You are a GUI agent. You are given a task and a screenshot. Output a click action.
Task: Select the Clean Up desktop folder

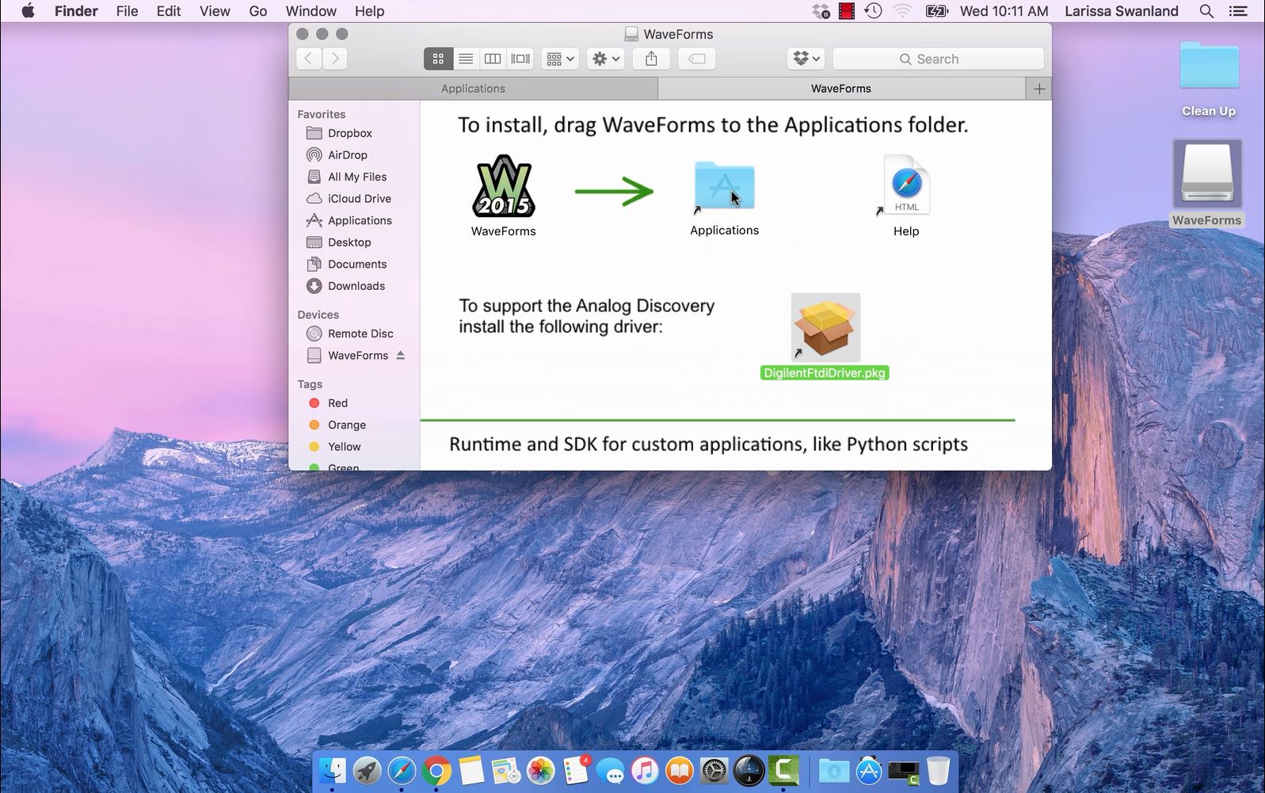tap(1209, 65)
